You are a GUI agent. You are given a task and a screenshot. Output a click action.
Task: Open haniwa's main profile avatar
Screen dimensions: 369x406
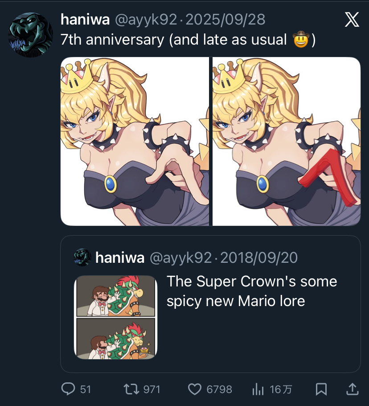30,35
